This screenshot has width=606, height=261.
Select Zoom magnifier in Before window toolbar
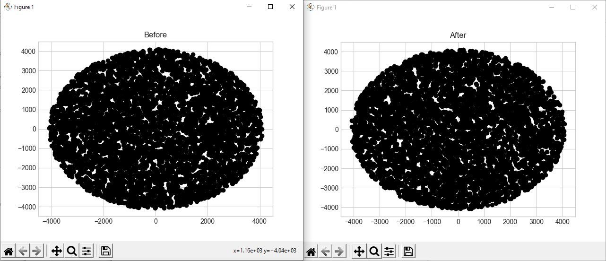(x=72, y=251)
